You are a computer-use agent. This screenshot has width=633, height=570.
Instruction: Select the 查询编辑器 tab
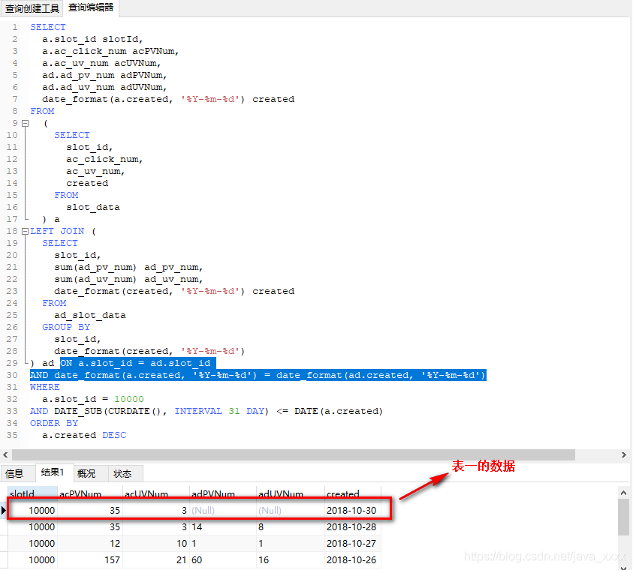click(x=91, y=7)
